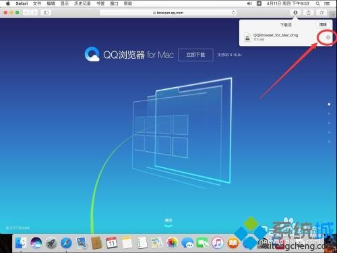Click the 清除 button in downloads popup
Image resolution: width=337 pixels, height=253 pixels.
click(323, 24)
